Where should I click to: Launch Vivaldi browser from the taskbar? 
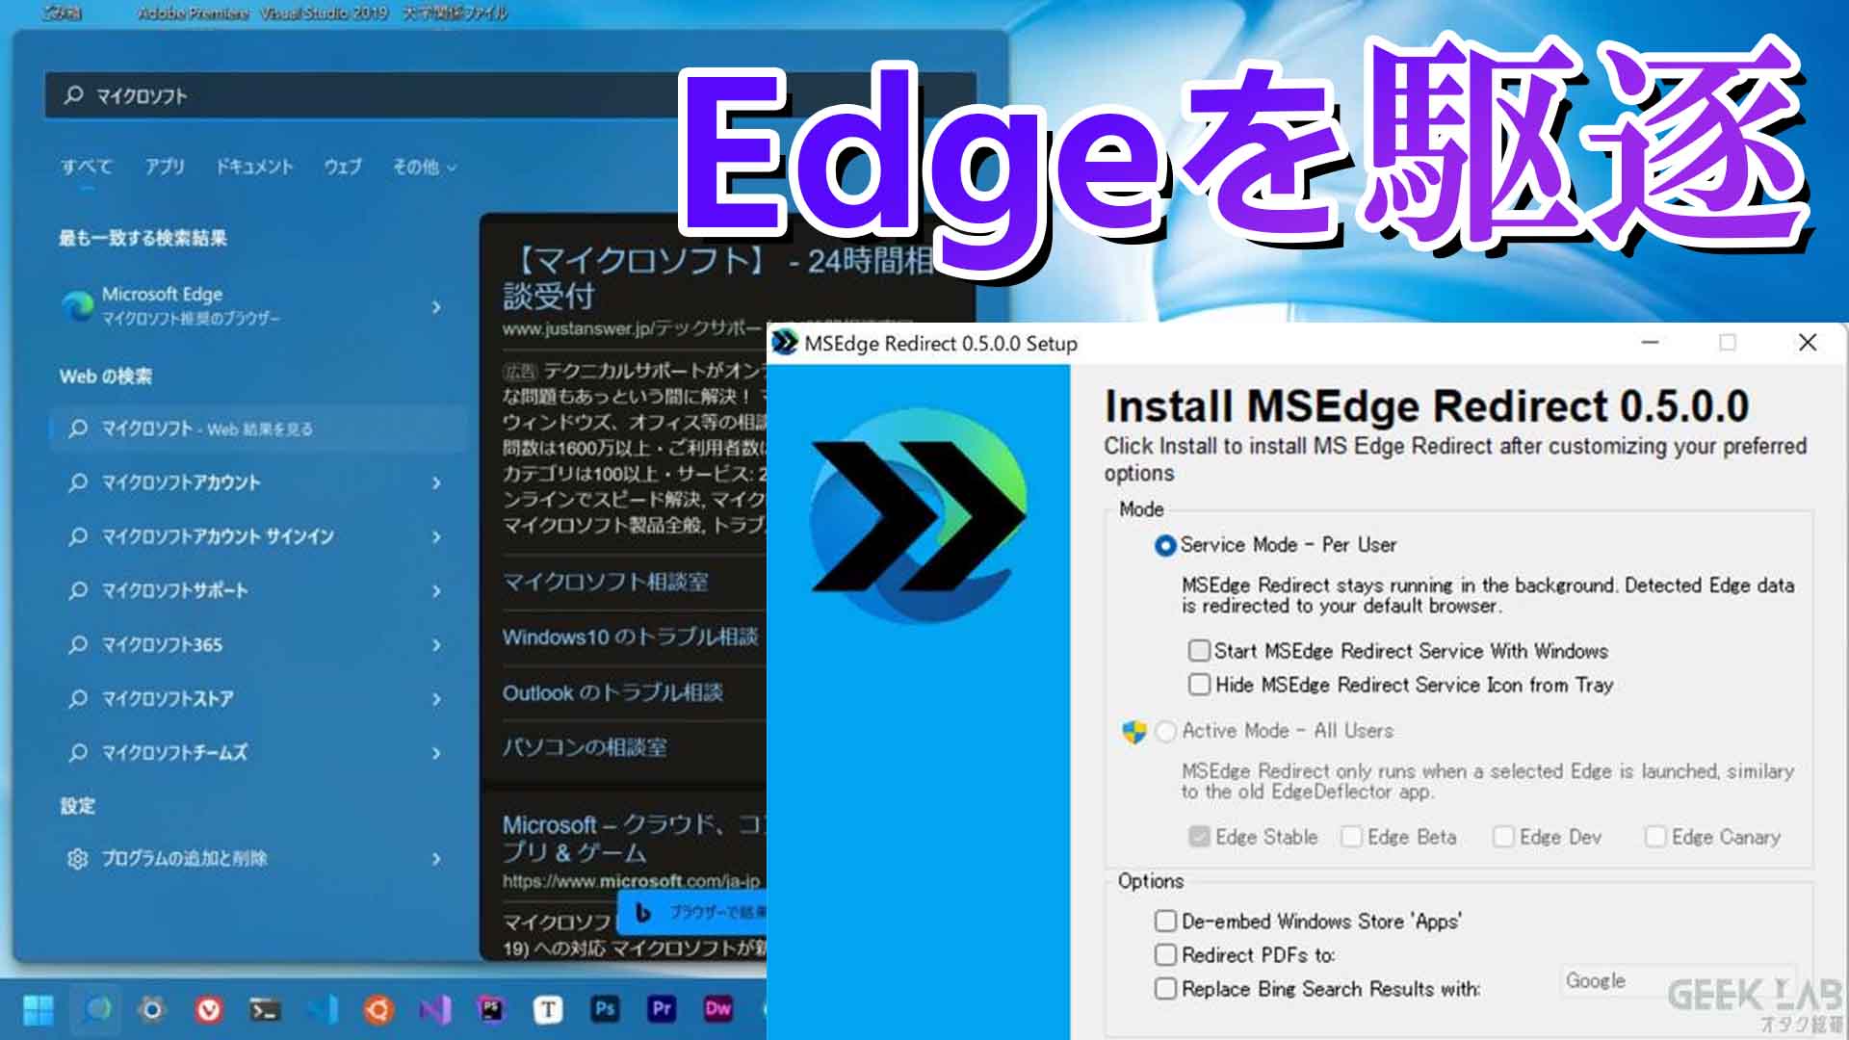pos(208,1009)
